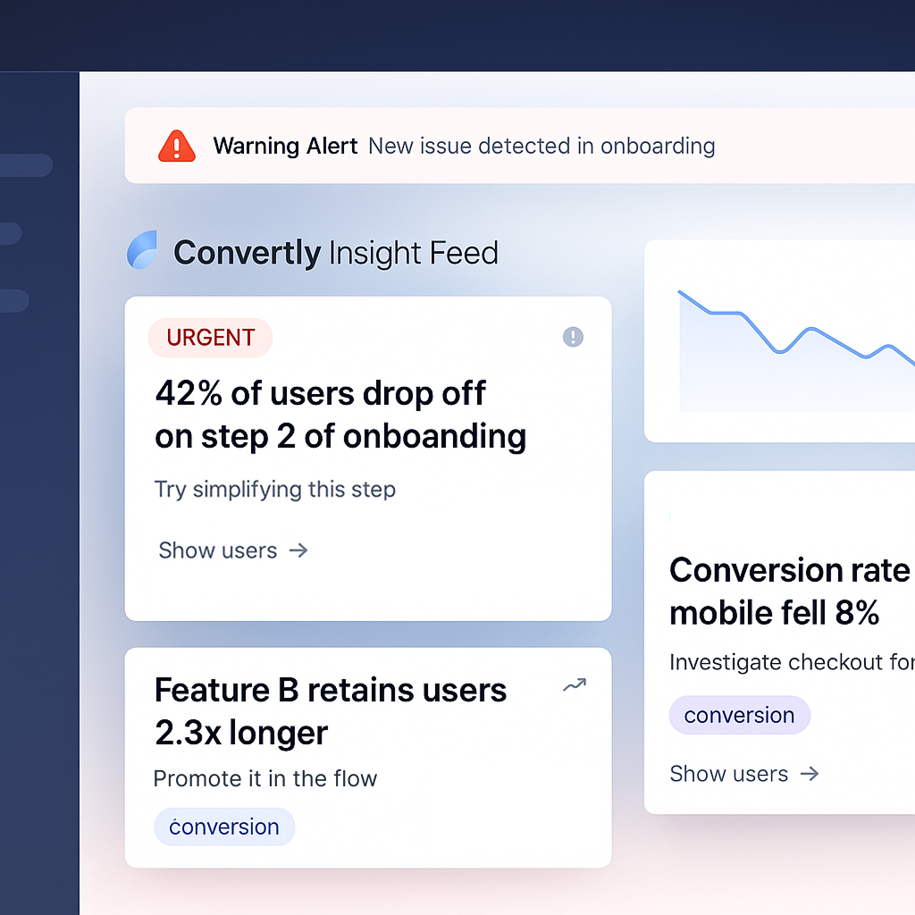
Task: Select the middle sidebar placeholder item
Action: click(11, 233)
